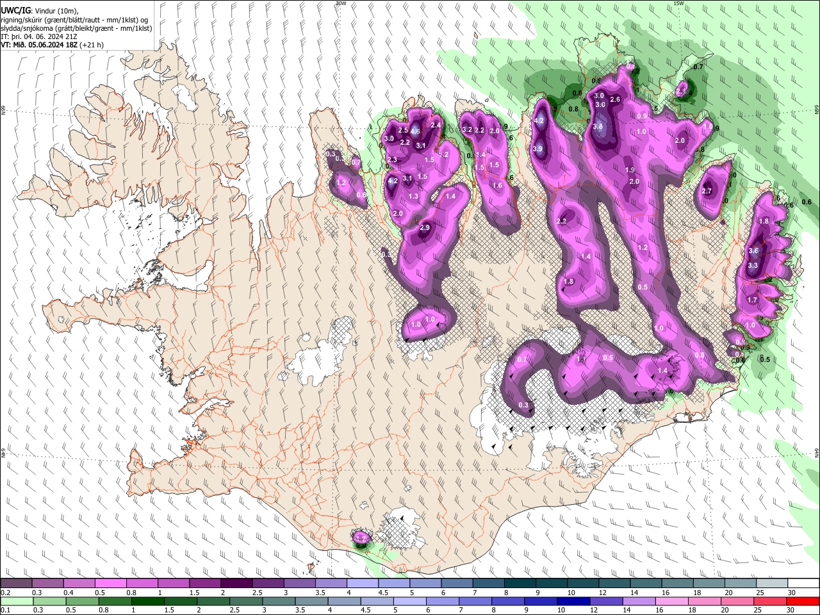Click the 'VT: Mið. 05.06.2024 18Z (+21 h)' valid time text

52,45
